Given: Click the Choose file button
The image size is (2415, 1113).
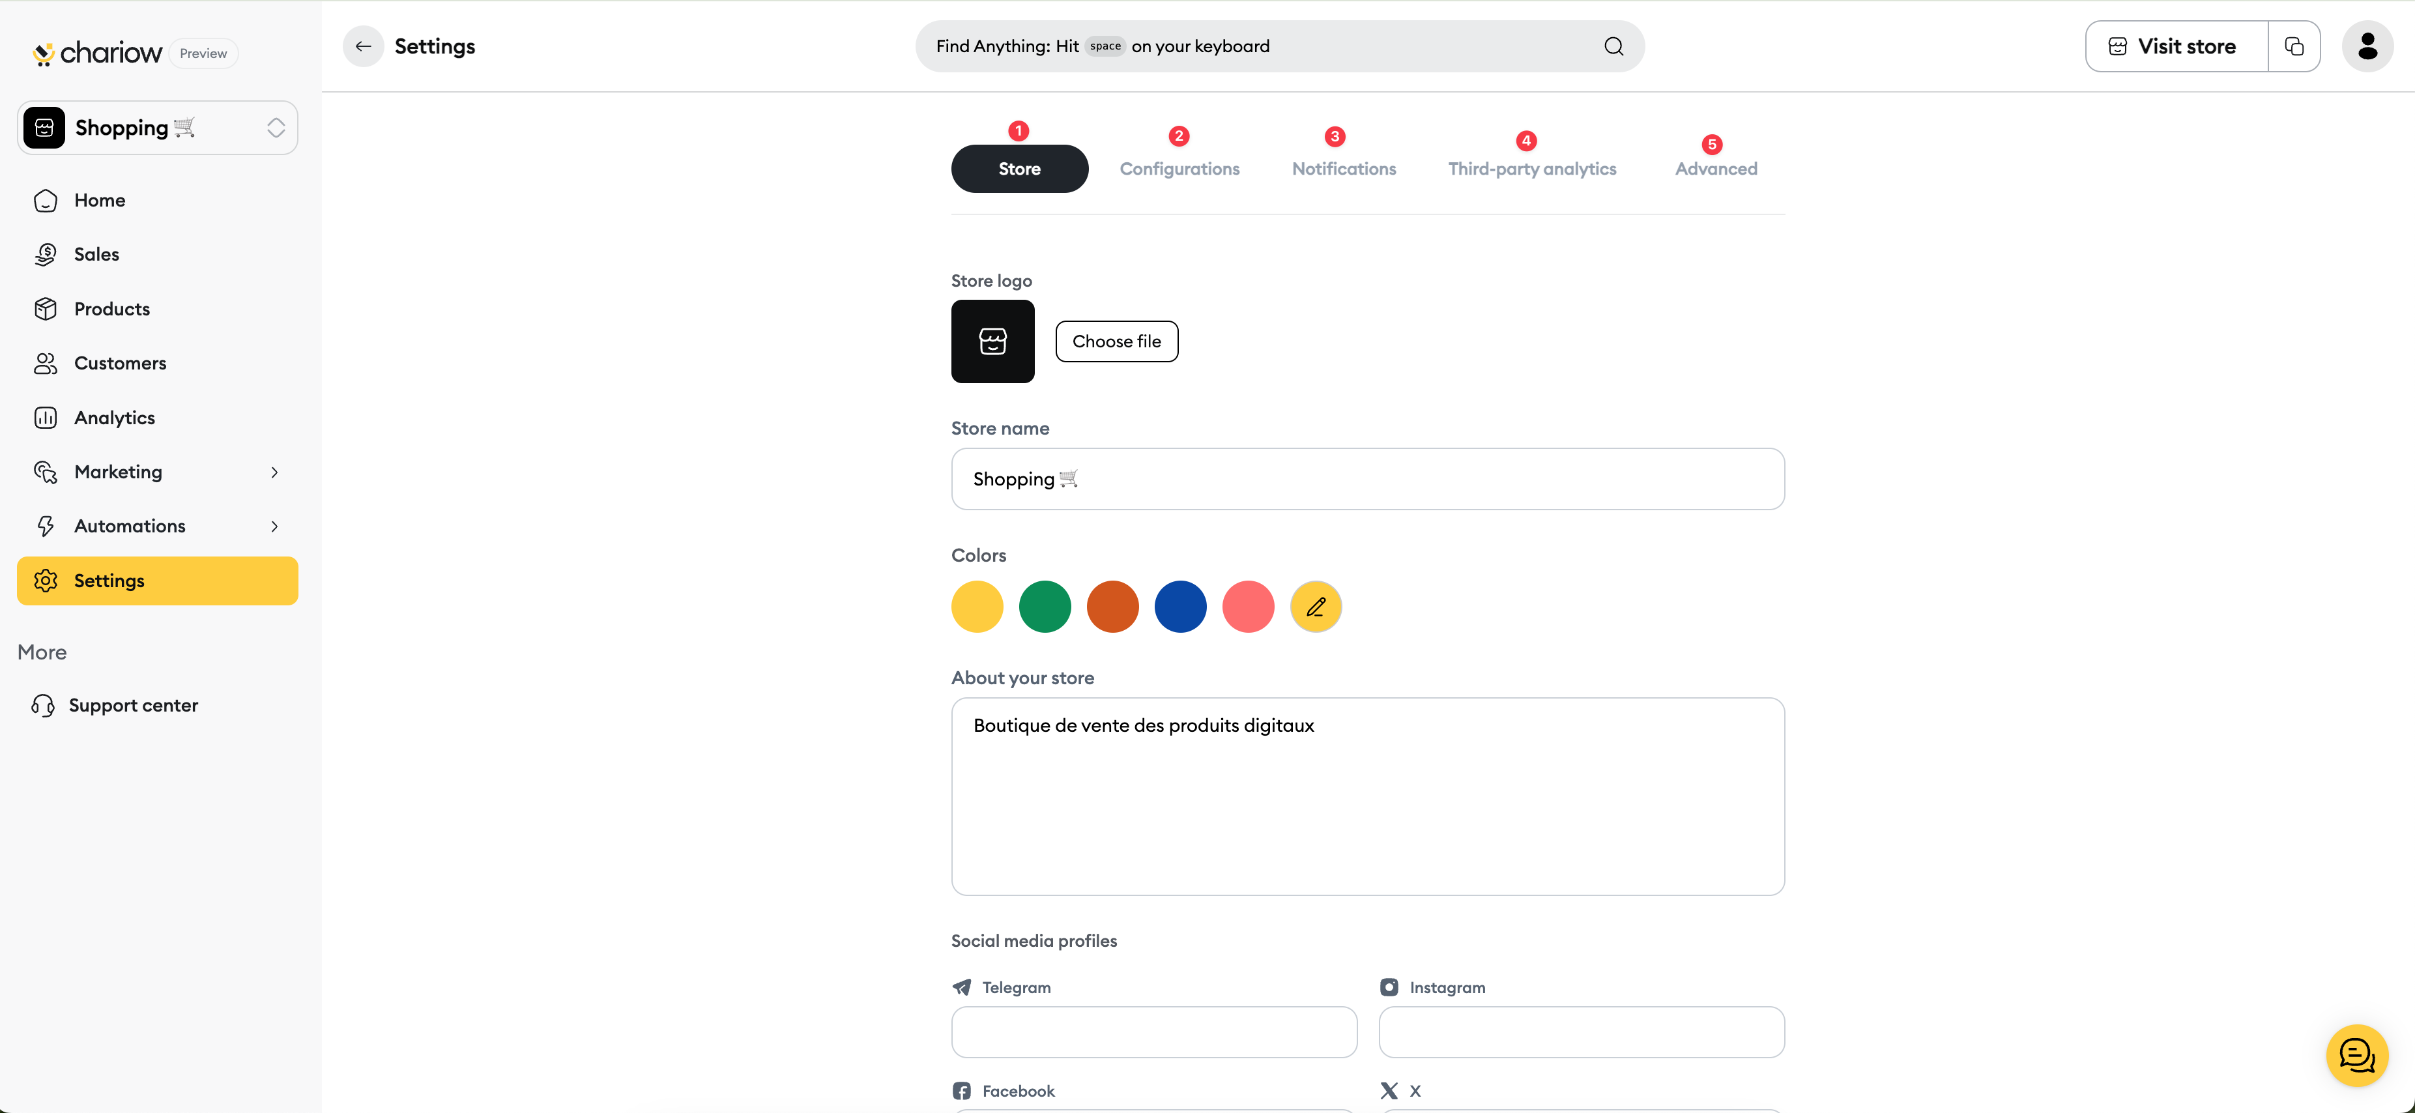Looking at the screenshot, I should pos(1116,341).
